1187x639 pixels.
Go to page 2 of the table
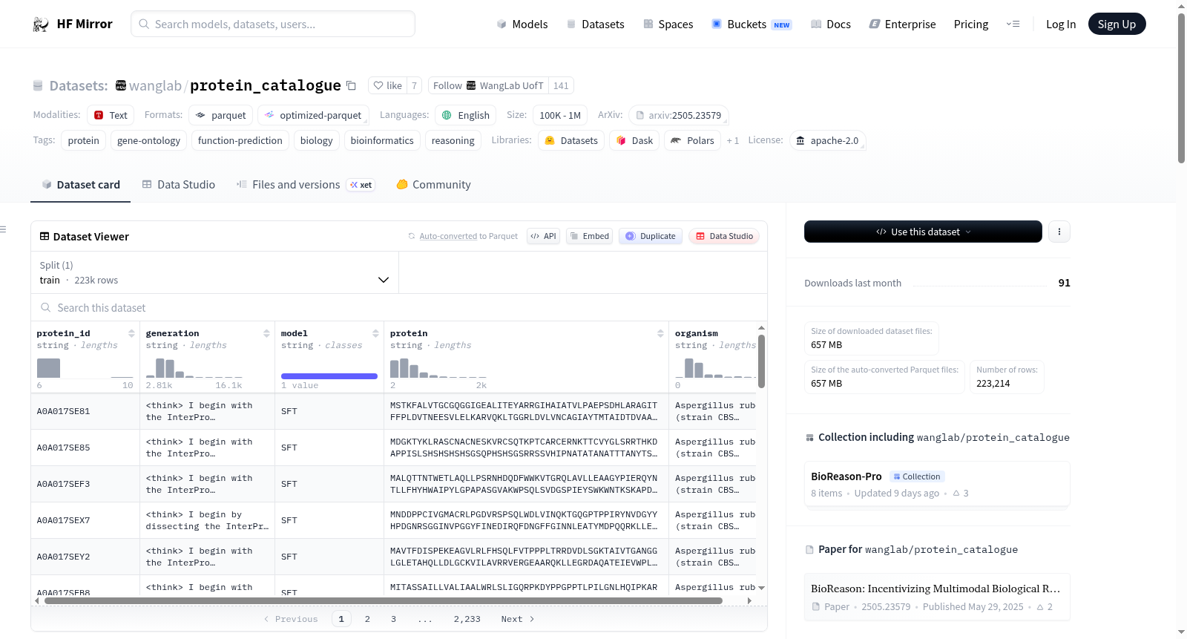367,619
